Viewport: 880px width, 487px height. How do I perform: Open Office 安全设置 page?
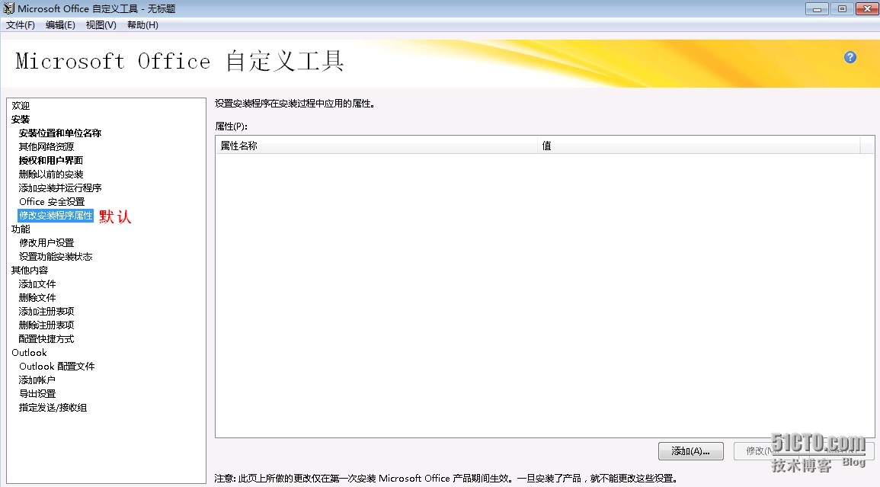pyautogui.click(x=52, y=202)
